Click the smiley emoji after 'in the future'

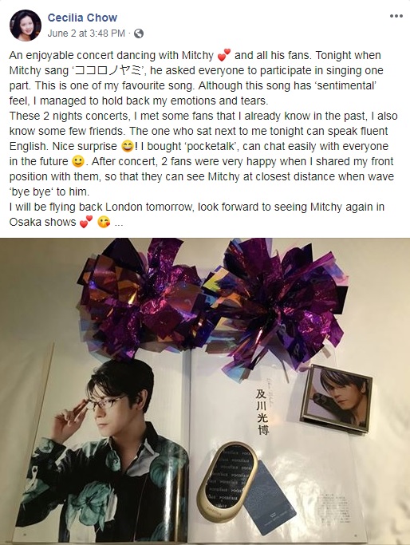click(78, 161)
